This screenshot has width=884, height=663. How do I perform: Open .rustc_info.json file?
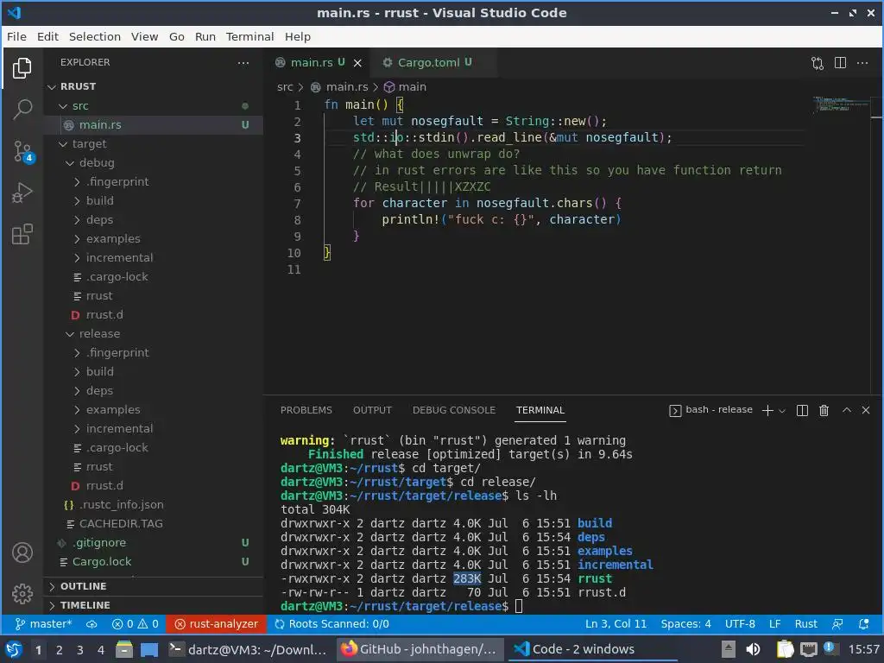pos(154,504)
